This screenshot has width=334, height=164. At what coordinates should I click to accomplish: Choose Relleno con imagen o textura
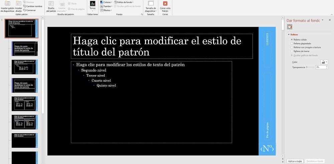[x=292, y=47]
